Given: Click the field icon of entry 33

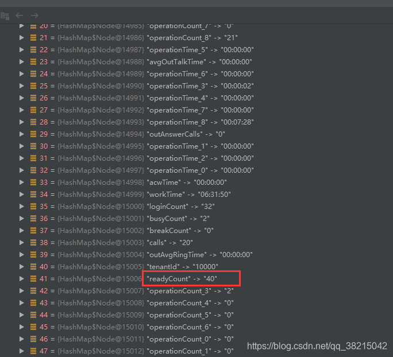Looking at the screenshot, I should point(33,183).
